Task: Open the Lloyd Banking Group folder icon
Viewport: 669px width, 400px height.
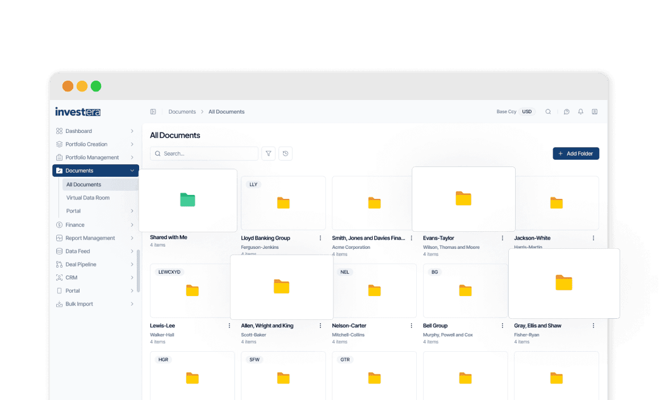Action: point(283,203)
